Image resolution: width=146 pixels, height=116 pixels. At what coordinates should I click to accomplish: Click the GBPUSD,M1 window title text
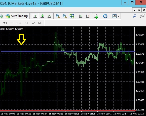coord(51,4)
